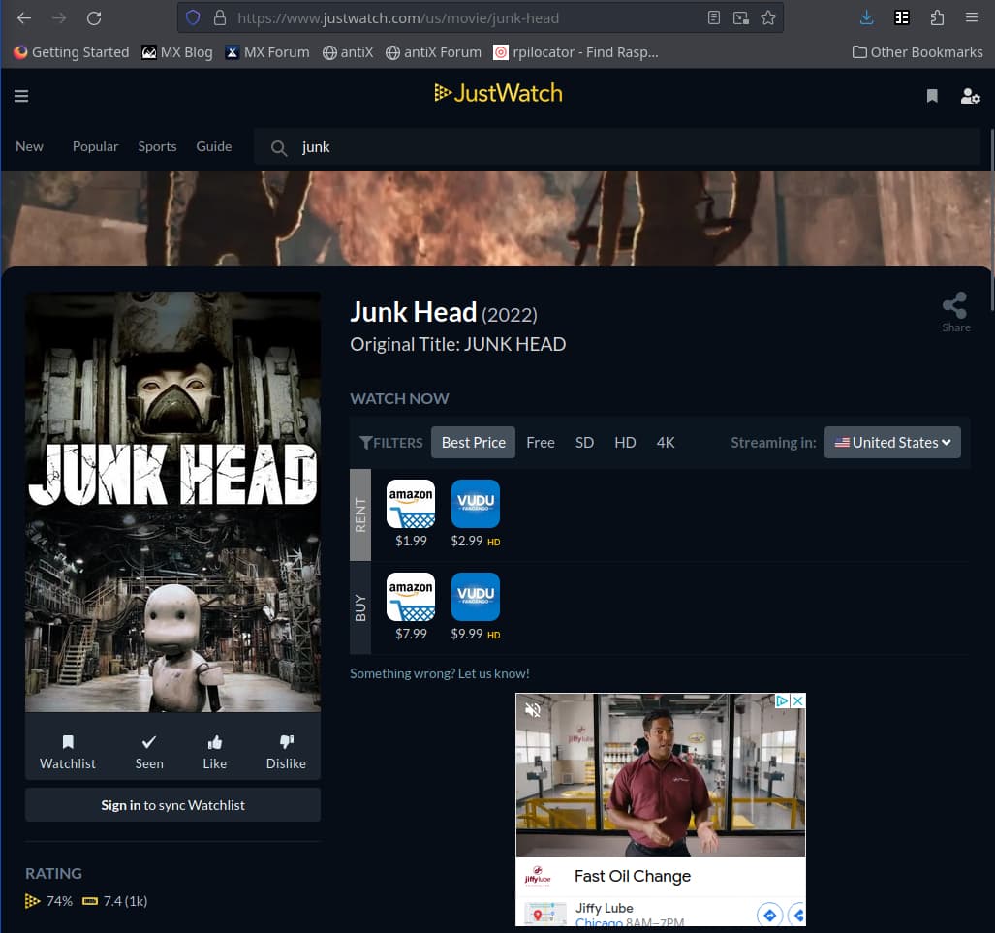The image size is (995, 933).
Task: Click Sign in to sync Watchlist
Action: point(172,805)
